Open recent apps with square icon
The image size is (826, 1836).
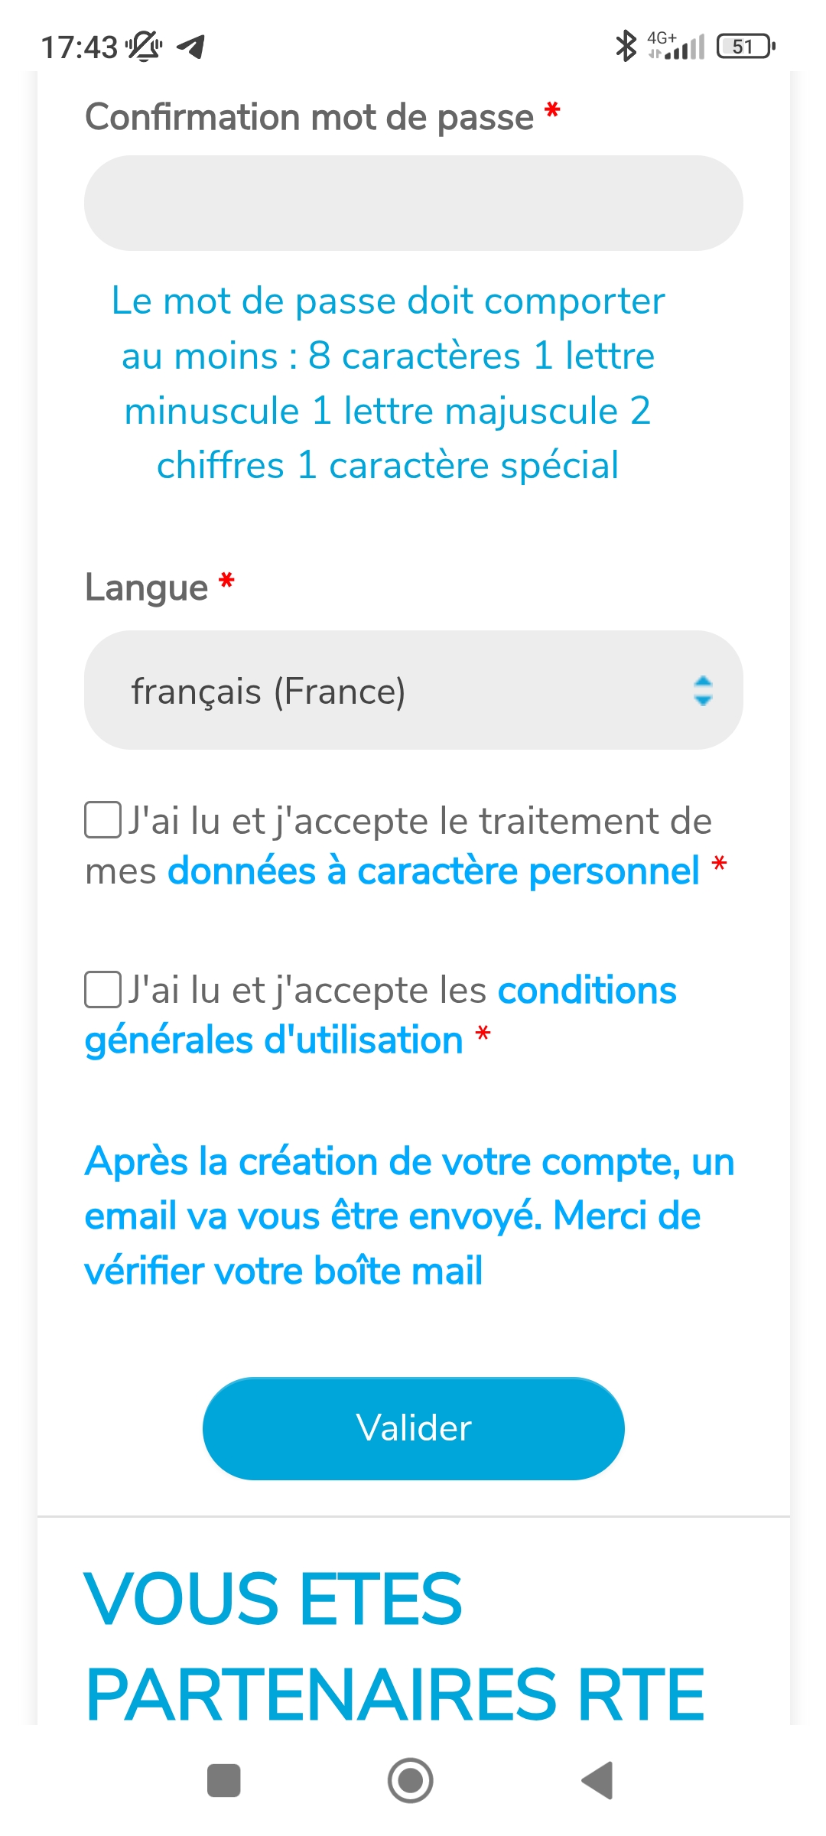[x=224, y=1780]
